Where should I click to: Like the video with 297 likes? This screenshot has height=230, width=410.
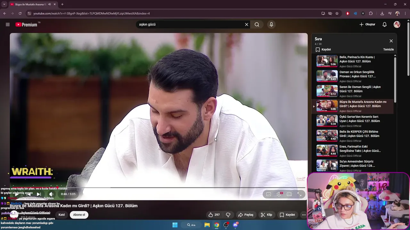click(214, 215)
